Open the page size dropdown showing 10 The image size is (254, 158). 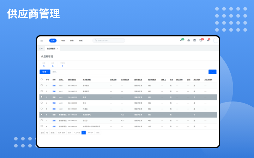pyautogui.click(x=47, y=133)
